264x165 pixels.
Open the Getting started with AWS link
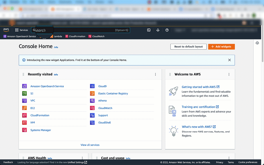click(199, 87)
